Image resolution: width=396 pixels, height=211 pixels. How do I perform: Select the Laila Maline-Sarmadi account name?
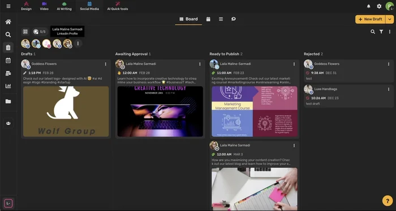tap(235, 64)
